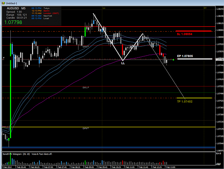The height and width of the screenshot is (169, 224).
Task: Click the Untitled-1 window title icon
Action: [x=3, y=3]
